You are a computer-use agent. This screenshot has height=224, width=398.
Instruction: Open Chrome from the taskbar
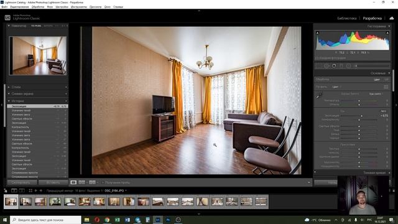pyautogui.click(x=107, y=220)
